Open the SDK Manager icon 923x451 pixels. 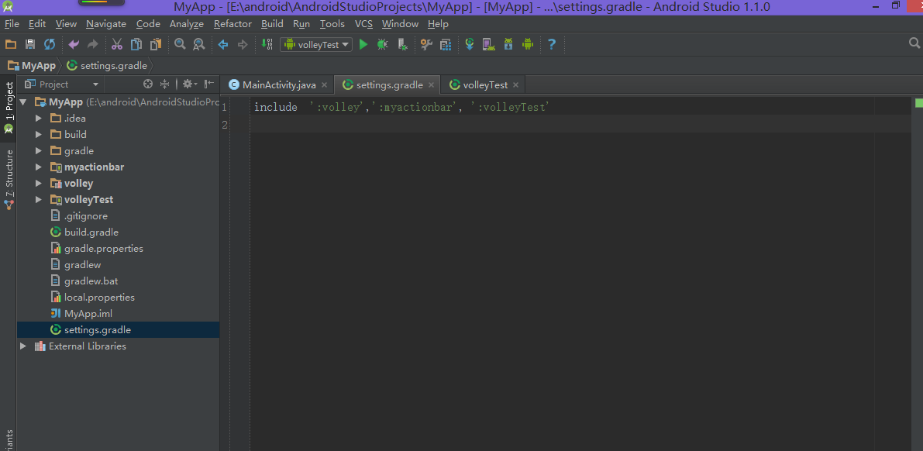(x=508, y=44)
